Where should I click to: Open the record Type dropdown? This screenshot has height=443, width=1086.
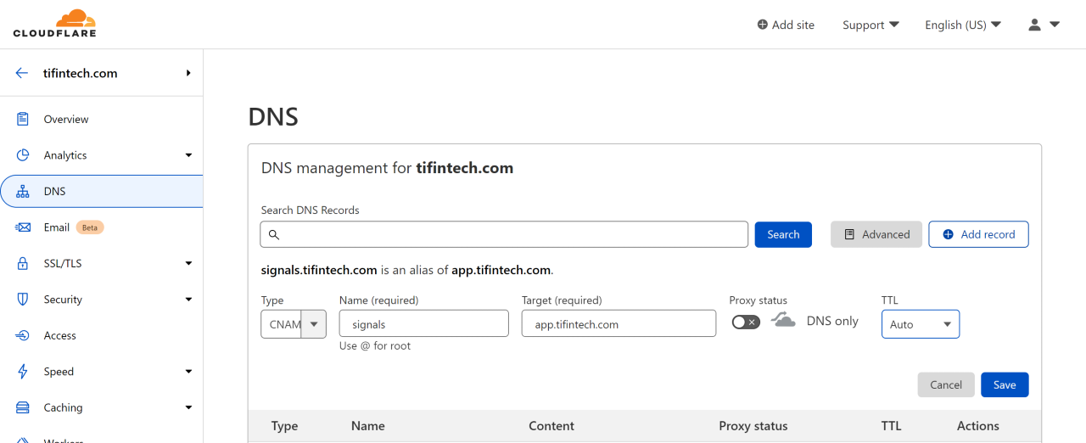pos(293,324)
